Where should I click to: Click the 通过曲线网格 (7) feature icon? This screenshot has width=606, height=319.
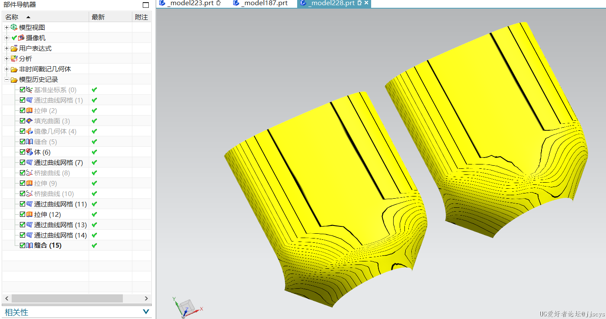click(29, 162)
